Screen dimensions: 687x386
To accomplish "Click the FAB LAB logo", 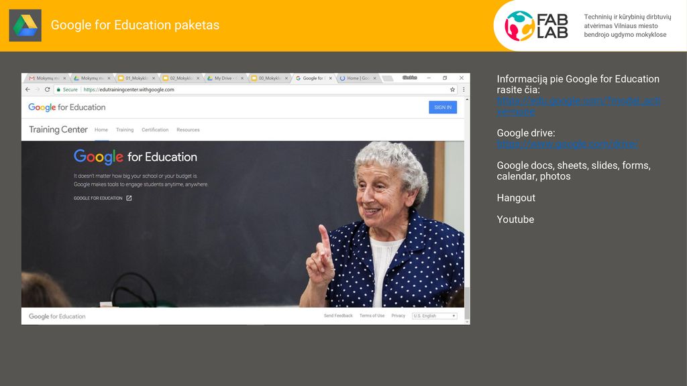I will point(536,26).
